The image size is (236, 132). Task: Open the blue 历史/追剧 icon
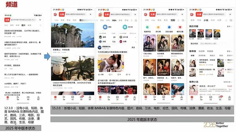coord(169,27)
